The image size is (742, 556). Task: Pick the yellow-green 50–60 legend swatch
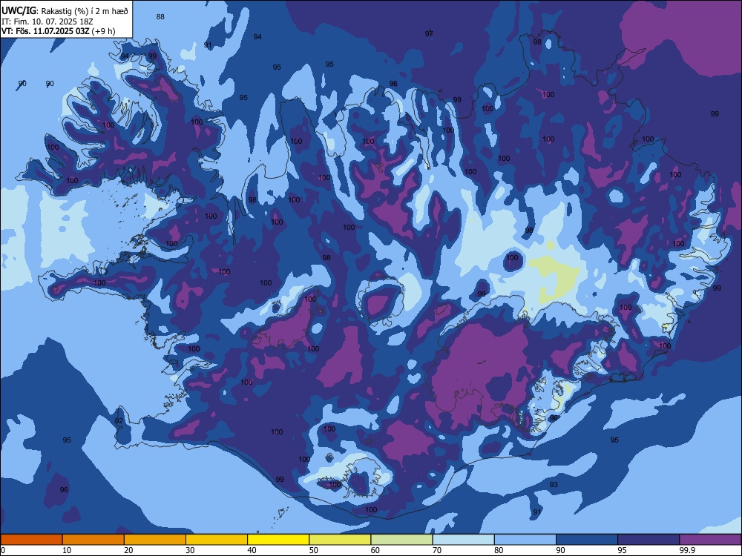tap(341, 540)
